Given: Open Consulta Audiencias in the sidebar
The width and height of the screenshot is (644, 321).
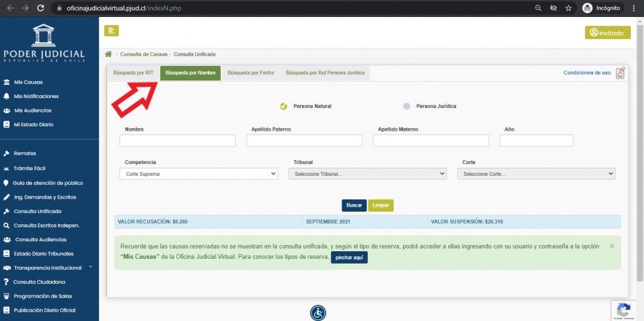Looking at the screenshot, I should (x=41, y=239).
